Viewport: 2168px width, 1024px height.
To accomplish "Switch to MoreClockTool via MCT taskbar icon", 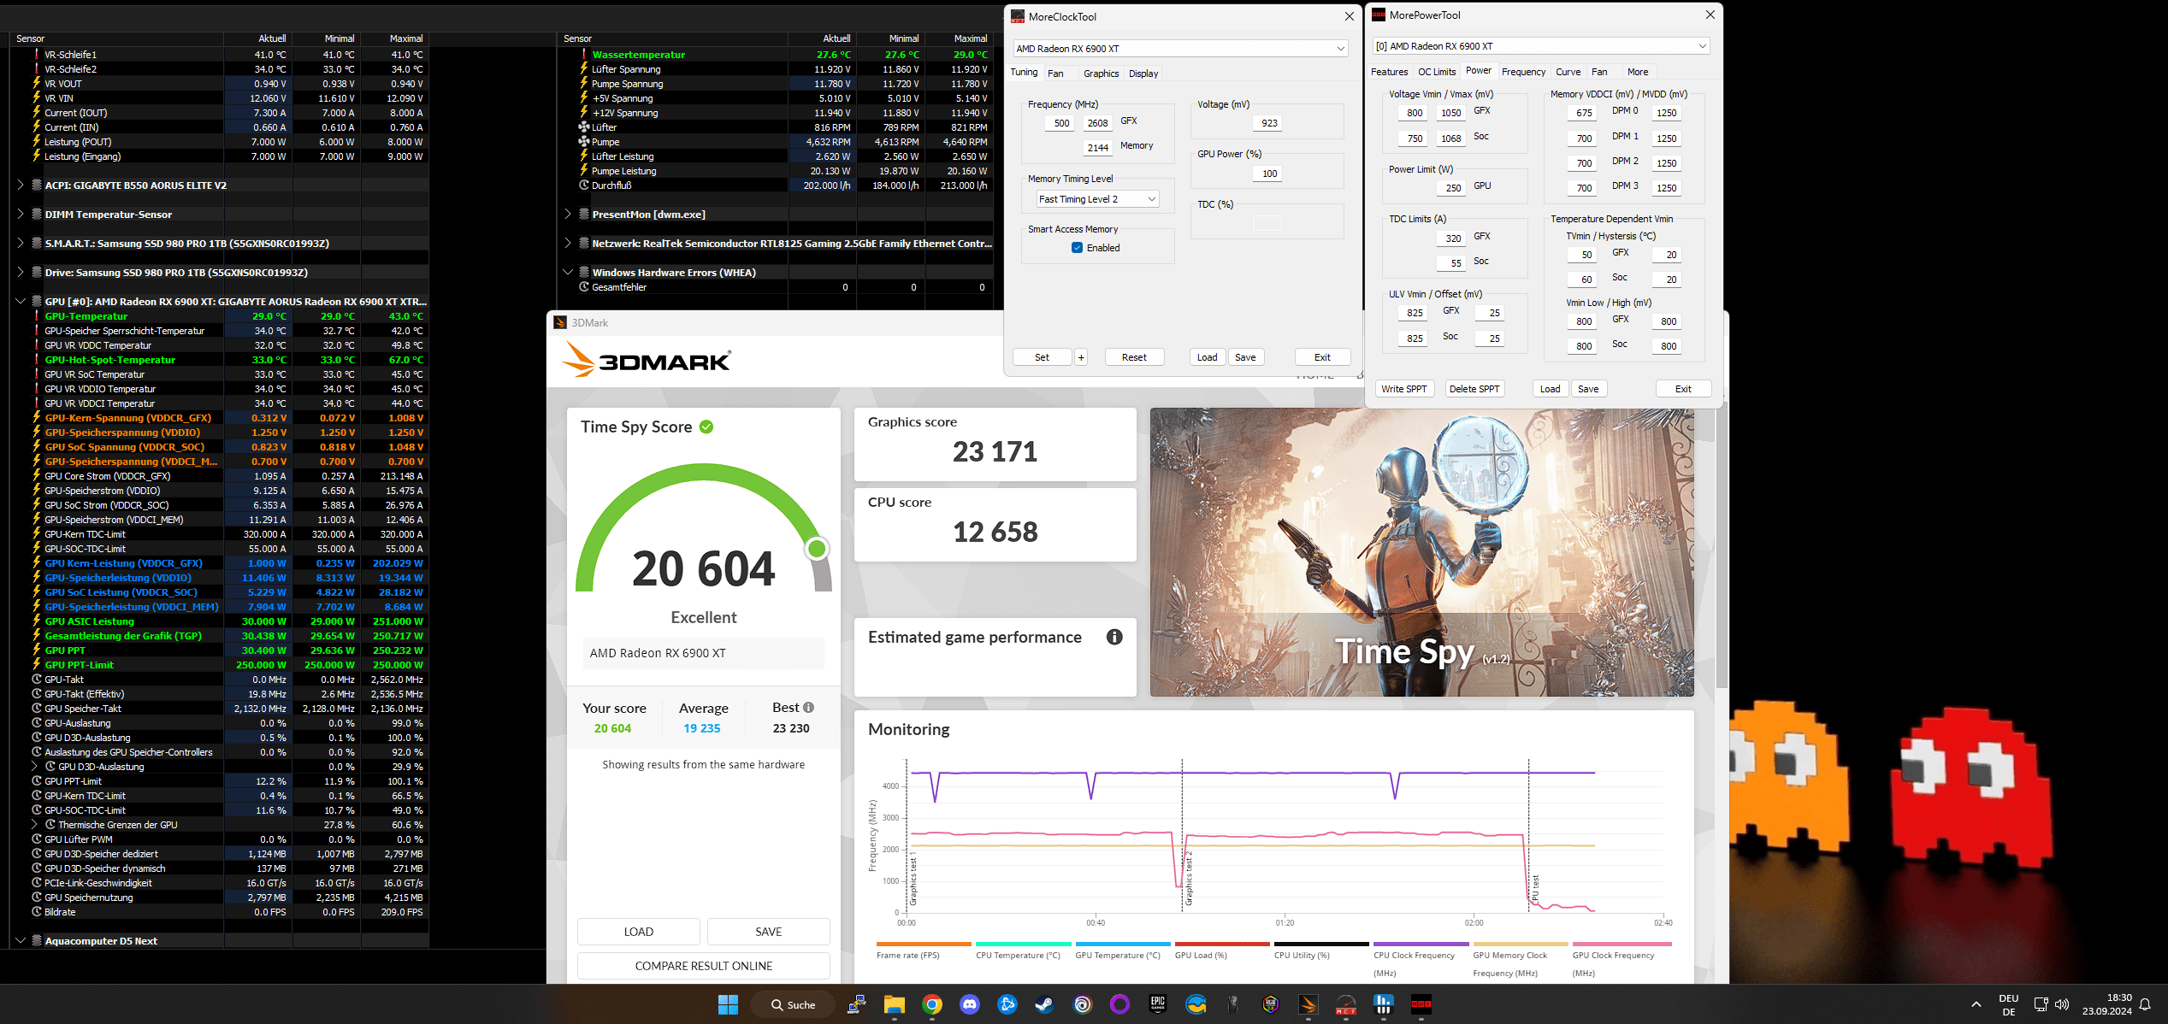I will [x=1346, y=1004].
